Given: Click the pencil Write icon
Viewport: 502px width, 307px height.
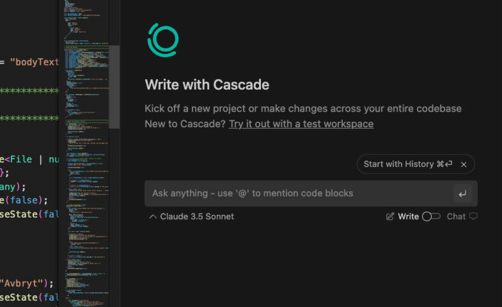Looking at the screenshot, I should pos(390,216).
